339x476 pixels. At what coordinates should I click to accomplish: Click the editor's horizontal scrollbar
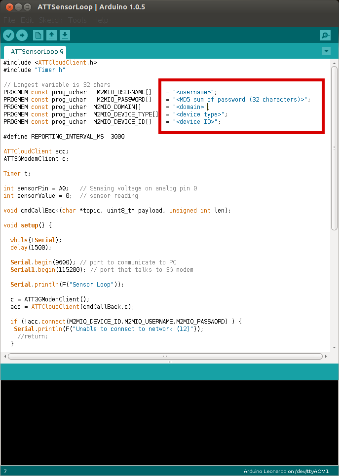tap(165, 356)
